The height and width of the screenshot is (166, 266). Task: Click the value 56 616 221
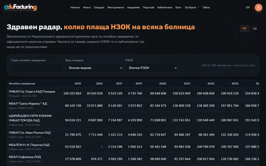(x=73, y=120)
